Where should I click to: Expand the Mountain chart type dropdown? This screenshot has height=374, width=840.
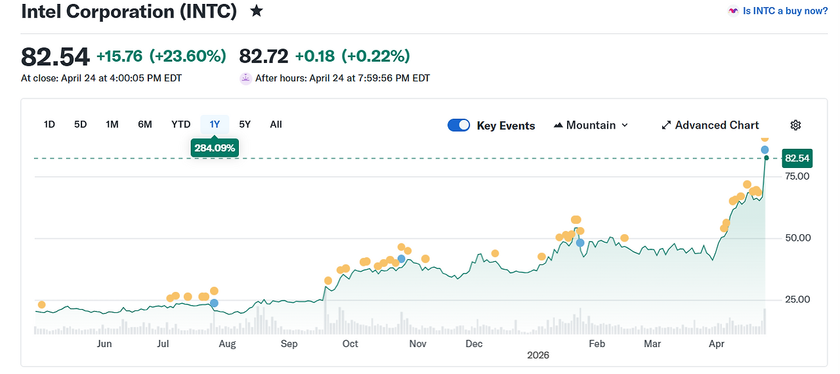pyautogui.click(x=591, y=125)
